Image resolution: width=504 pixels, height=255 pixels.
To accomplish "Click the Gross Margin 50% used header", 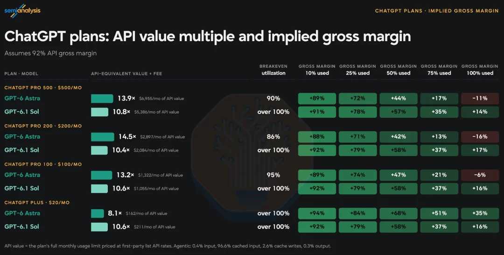I will click(x=398, y=70).
